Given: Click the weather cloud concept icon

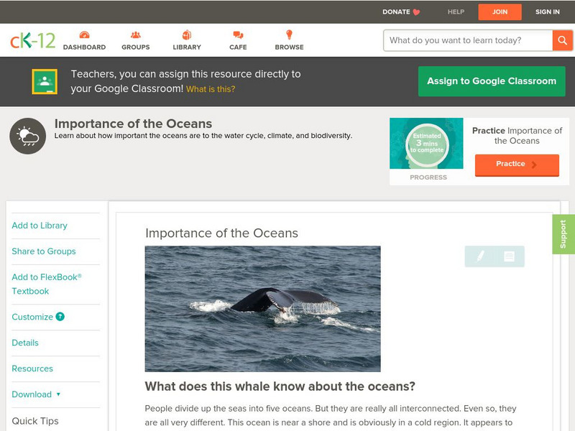Looking at the screenshot, I should [28, 136].
